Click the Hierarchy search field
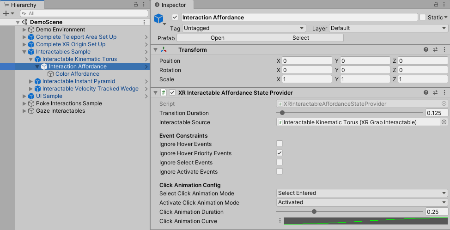The image size is (450, 230). tap(83, 13)
